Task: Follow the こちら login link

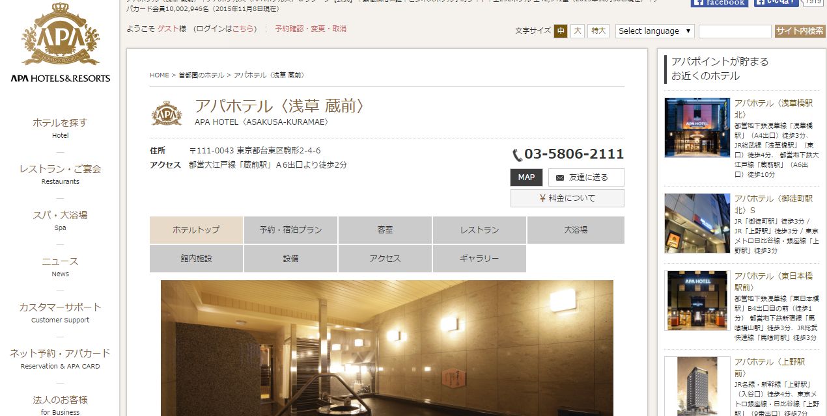Action: 244,29
